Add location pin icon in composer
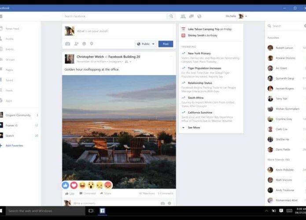 pyautogui.click(x=92, y=44)
